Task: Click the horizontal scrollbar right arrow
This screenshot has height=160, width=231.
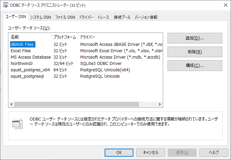Action: pos(160,104)
